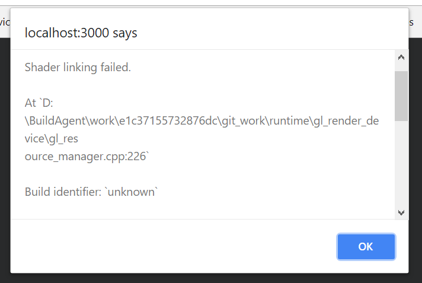Click the 'vice\gl_res' line of text
Image resolution: width=422 pixels, height=283 pixels.
pos(51,139)
